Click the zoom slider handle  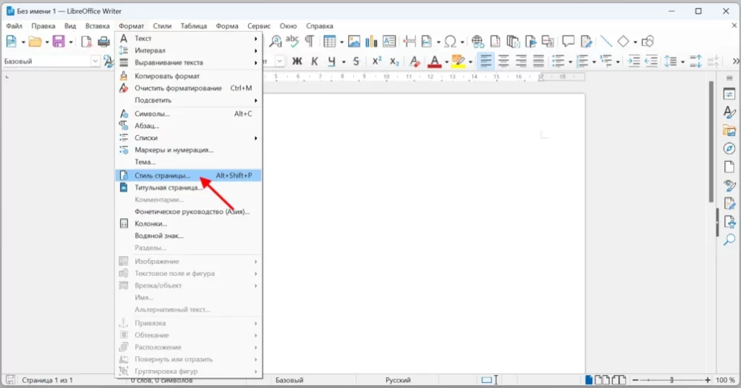click(672, 380)
